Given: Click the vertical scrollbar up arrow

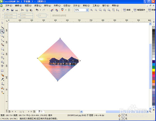Looking at the screenshot, I should (x=150, y=24).
